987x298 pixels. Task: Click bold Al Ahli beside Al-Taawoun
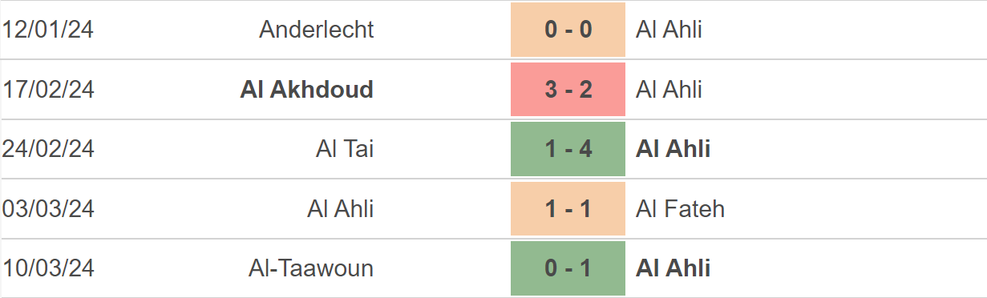coord(673,268)
